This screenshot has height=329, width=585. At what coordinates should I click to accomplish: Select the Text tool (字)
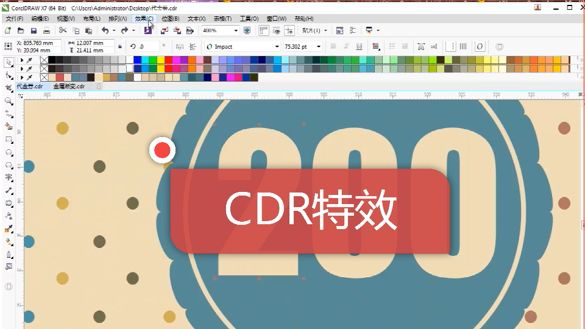9,177
